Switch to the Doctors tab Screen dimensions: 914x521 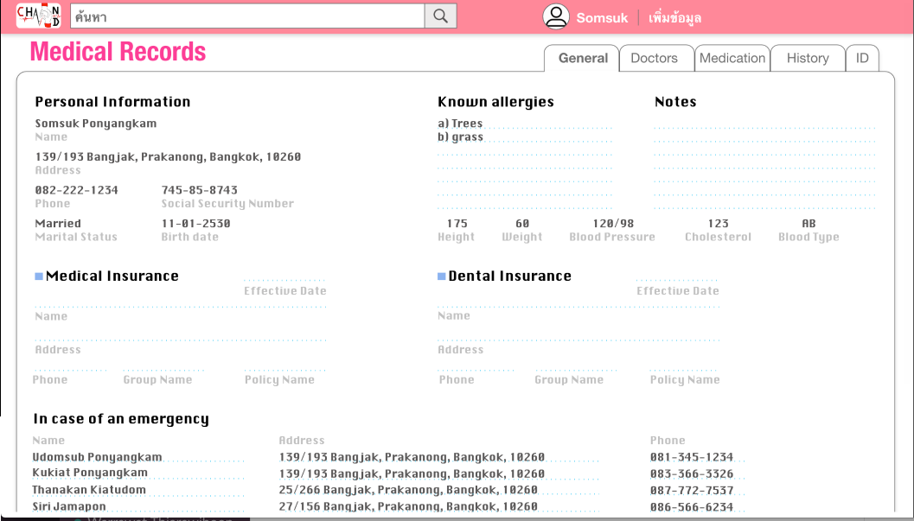pyautogui.click(x=654, y=58)
